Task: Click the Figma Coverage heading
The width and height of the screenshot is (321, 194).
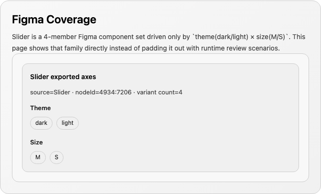Action: (x=54, y=20)
